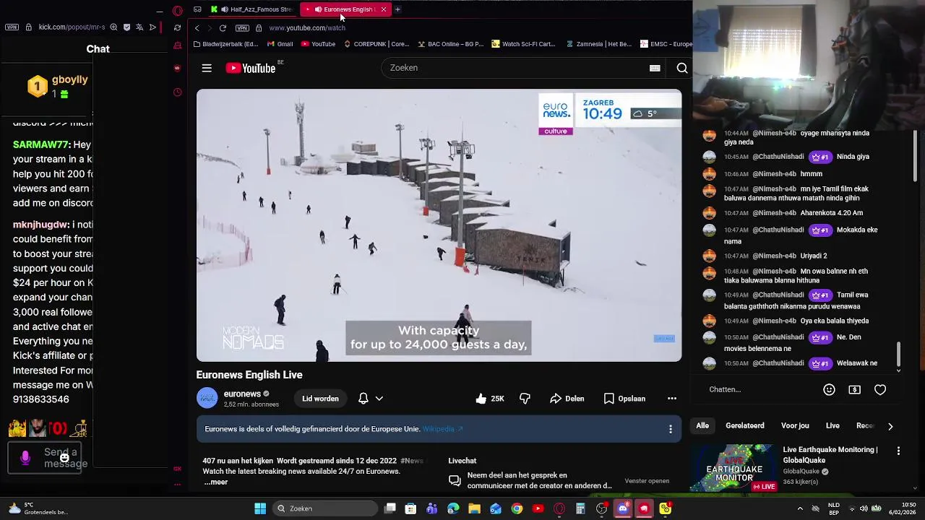Click the live video player
Viewport: 925px width, 520px height.
439,225
